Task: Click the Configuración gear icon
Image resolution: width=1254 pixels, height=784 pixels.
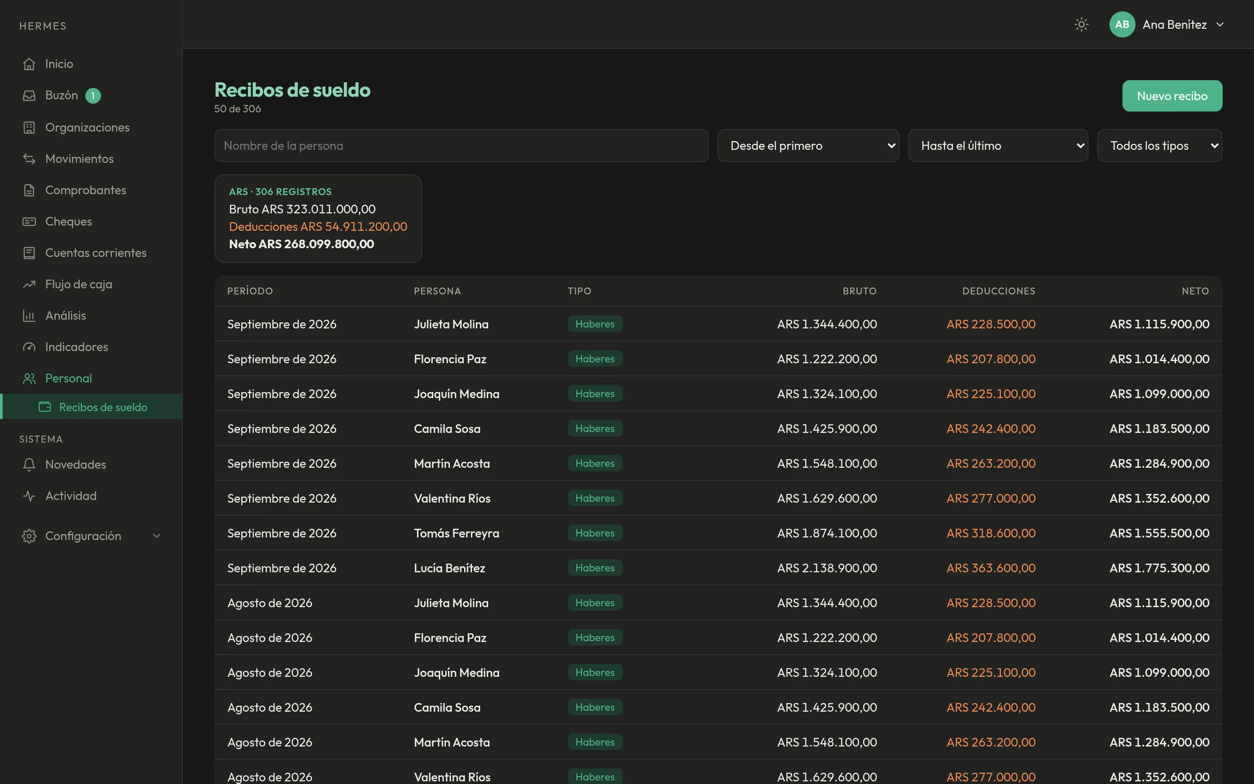Action: [x=29, y=536]
